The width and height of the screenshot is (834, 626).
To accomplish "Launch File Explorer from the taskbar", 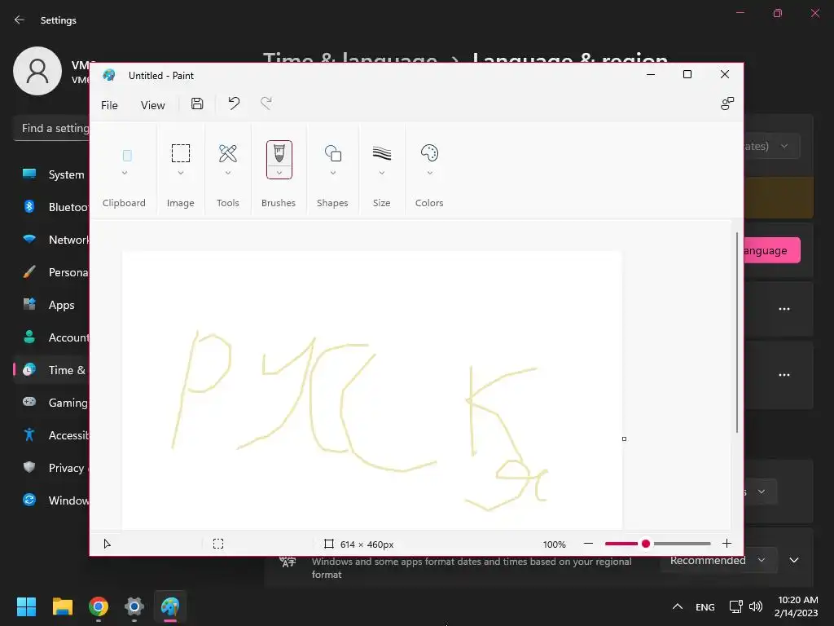I will coord(62,606).
